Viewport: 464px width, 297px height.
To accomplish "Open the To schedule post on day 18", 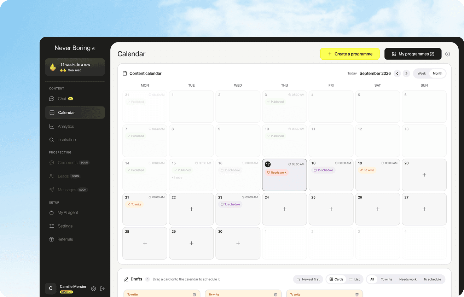I will coord(323,170).
